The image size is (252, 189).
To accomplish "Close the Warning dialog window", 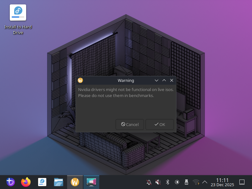I will pyautogui.click(x=172, y=80).
